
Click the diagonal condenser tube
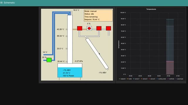[x=97, y=54]
